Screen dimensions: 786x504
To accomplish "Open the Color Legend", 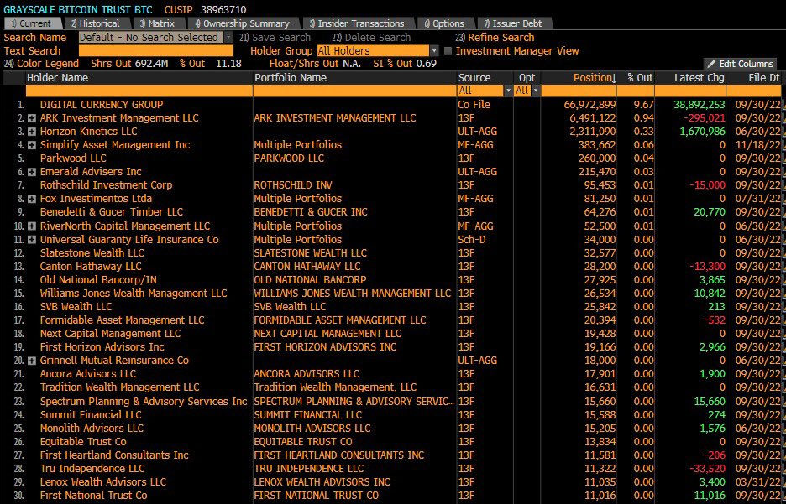I will [41, 64].
